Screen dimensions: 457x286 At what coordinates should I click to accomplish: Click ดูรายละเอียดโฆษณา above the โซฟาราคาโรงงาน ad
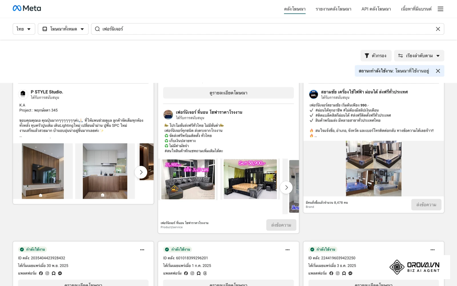point(228,93)
